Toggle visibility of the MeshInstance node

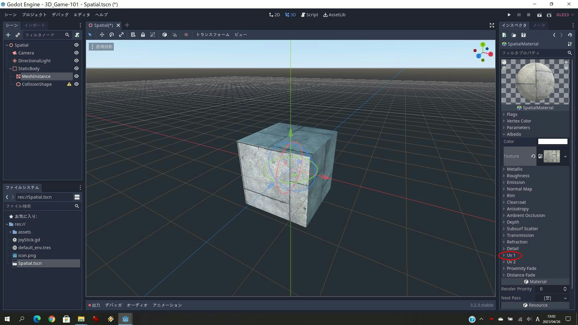(x=76, y=76)
